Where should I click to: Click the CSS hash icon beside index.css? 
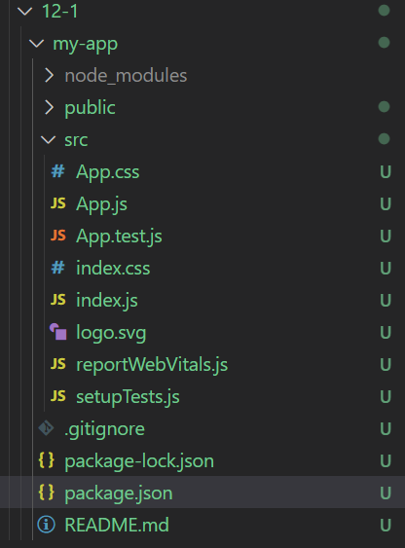(57, 268)
